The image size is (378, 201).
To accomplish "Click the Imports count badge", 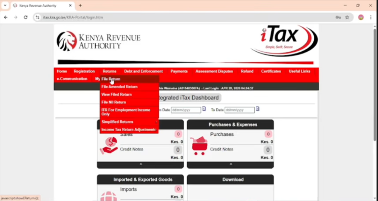I will click(178, 189).
